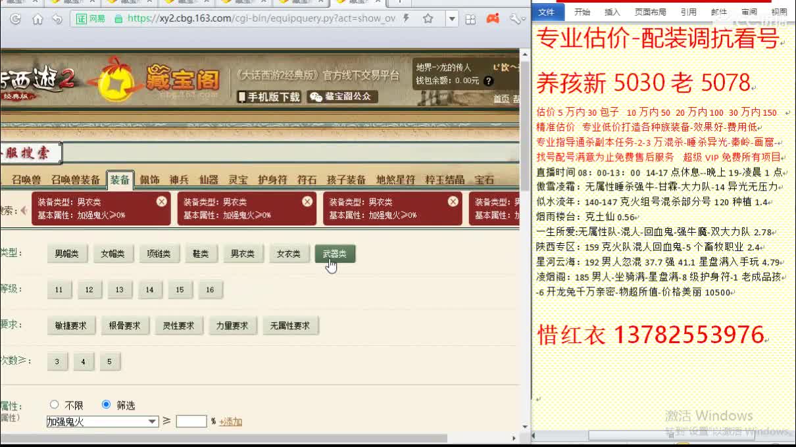
Task: Click the wallet balance help question icon
Action: (x=488, y=81)
